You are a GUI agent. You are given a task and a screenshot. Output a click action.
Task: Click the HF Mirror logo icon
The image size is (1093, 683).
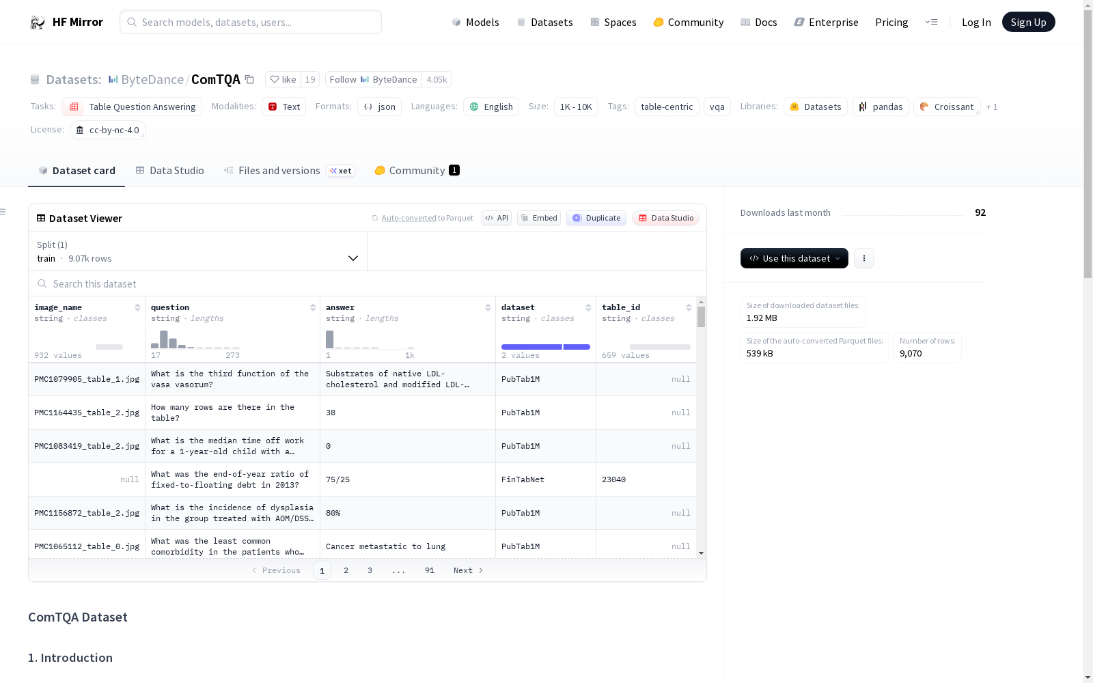click(38, 23)
